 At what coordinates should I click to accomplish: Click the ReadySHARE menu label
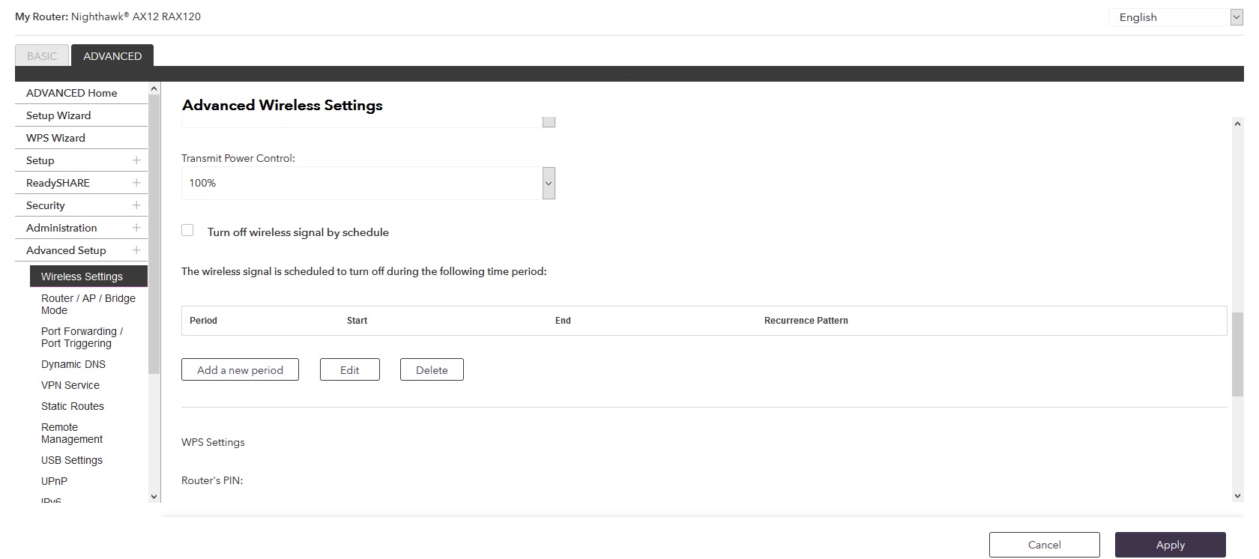click(x=58, y=183)
